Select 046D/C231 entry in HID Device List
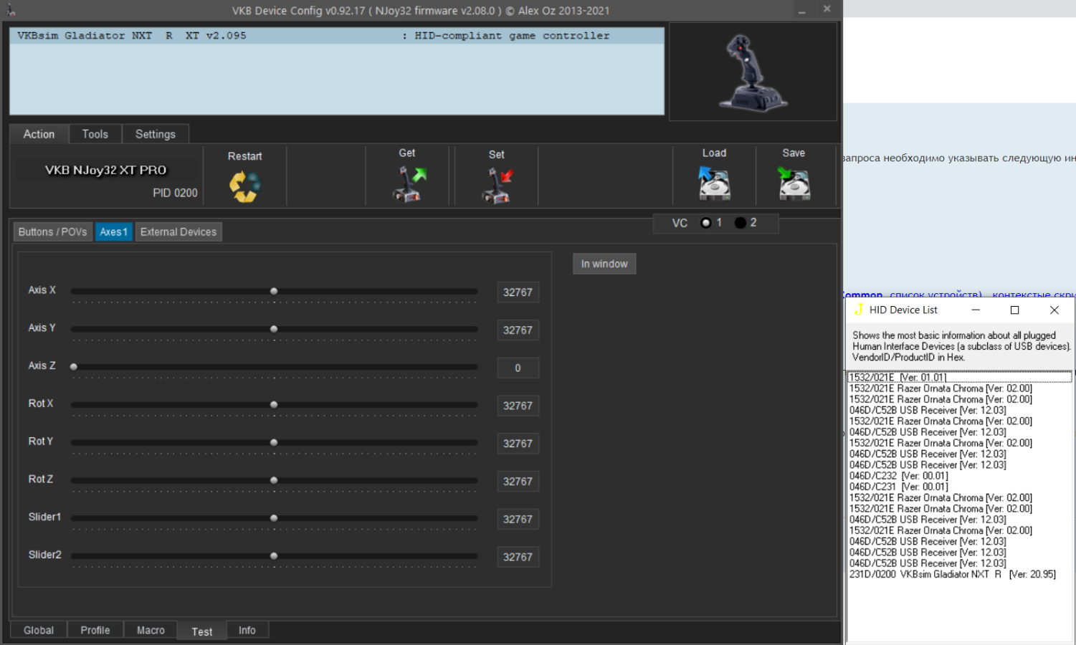Viewport: 1076px width, 645px height. [x=960, y=487]
